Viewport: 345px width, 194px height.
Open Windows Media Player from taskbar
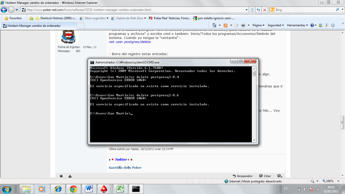42,189
